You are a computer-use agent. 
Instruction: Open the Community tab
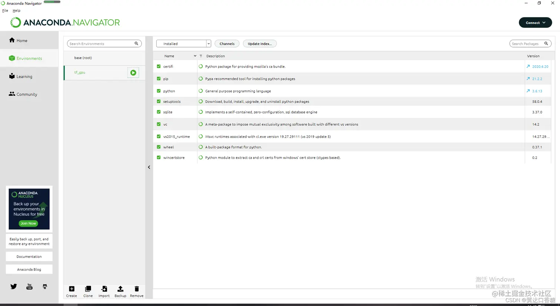29,94
